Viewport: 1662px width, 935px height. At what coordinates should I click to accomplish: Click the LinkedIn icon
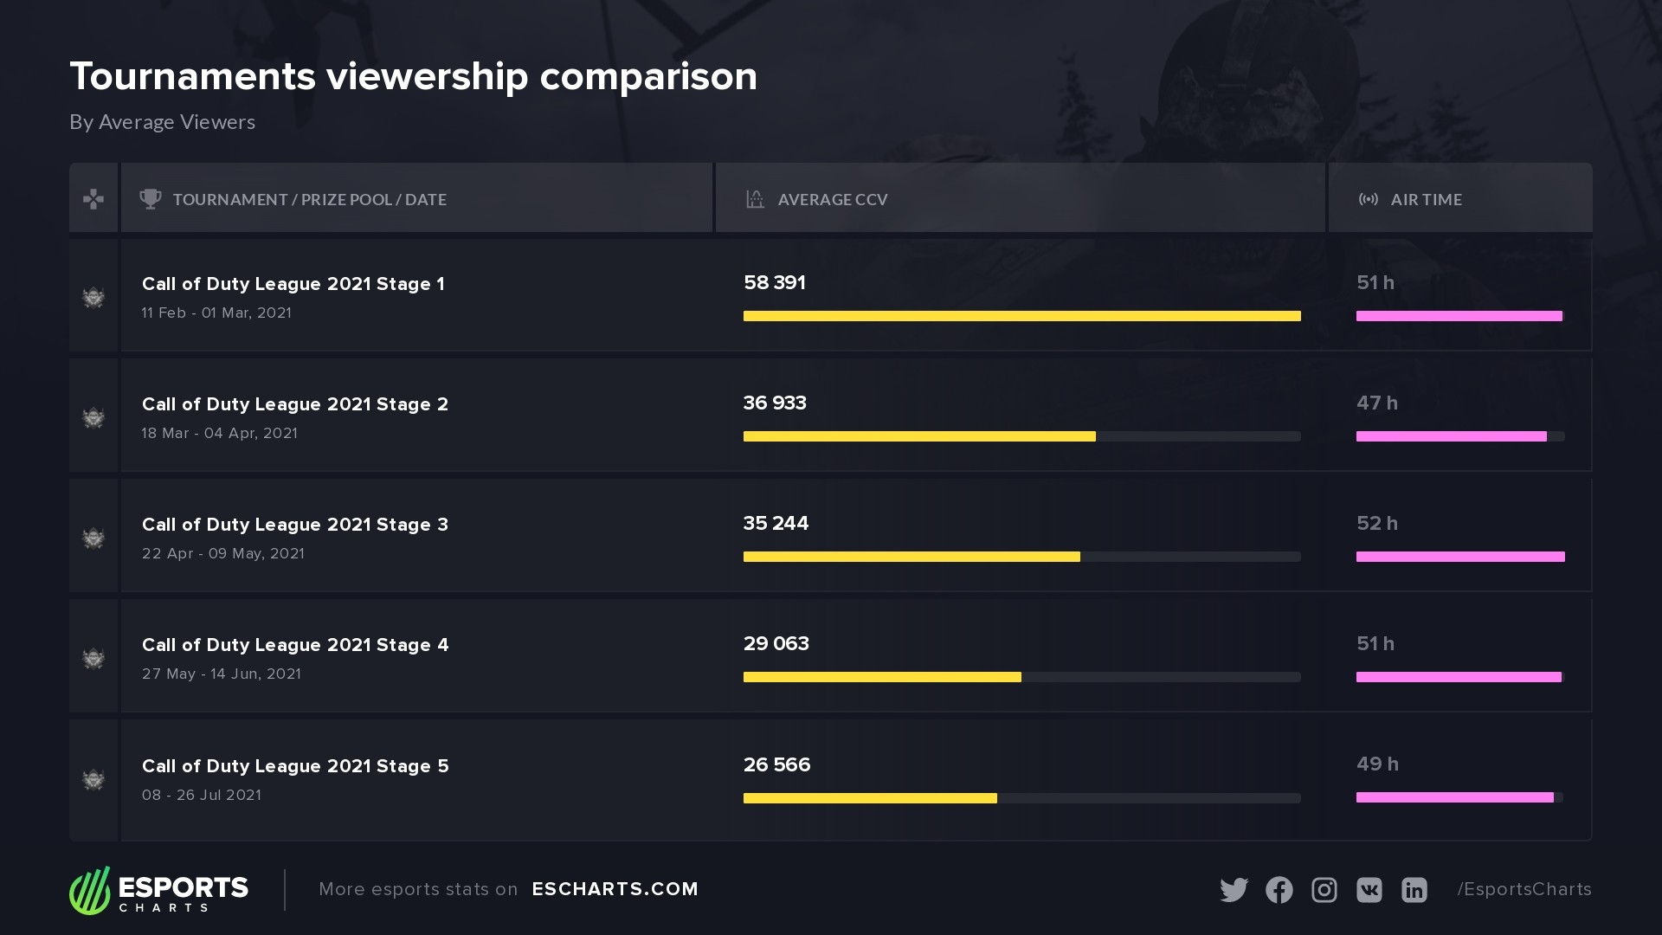pyautogui.click(x=1414, y=890)
